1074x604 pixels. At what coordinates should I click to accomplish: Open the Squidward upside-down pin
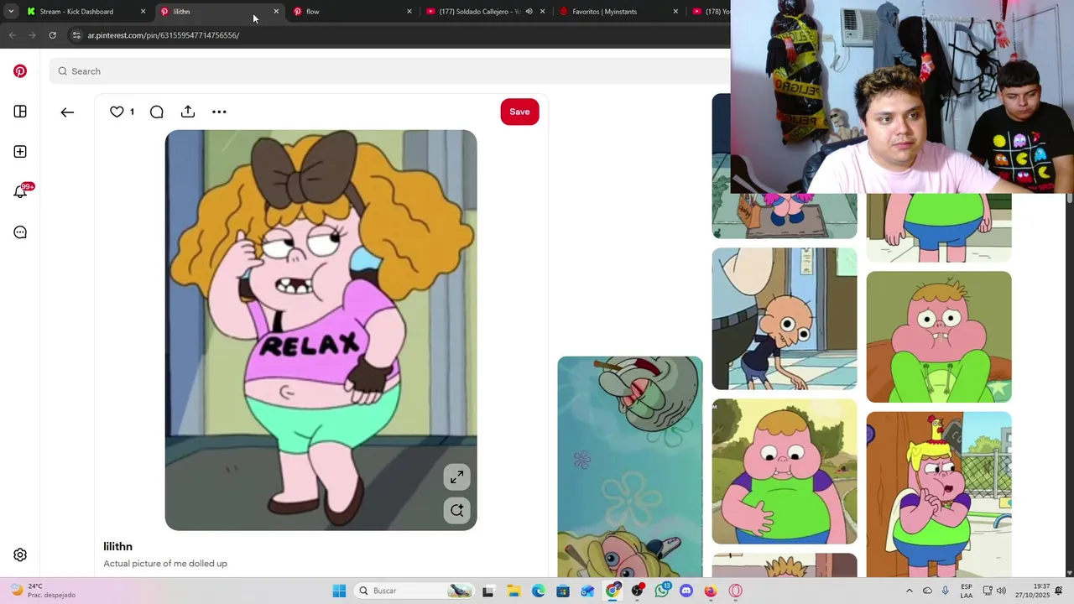630,467
